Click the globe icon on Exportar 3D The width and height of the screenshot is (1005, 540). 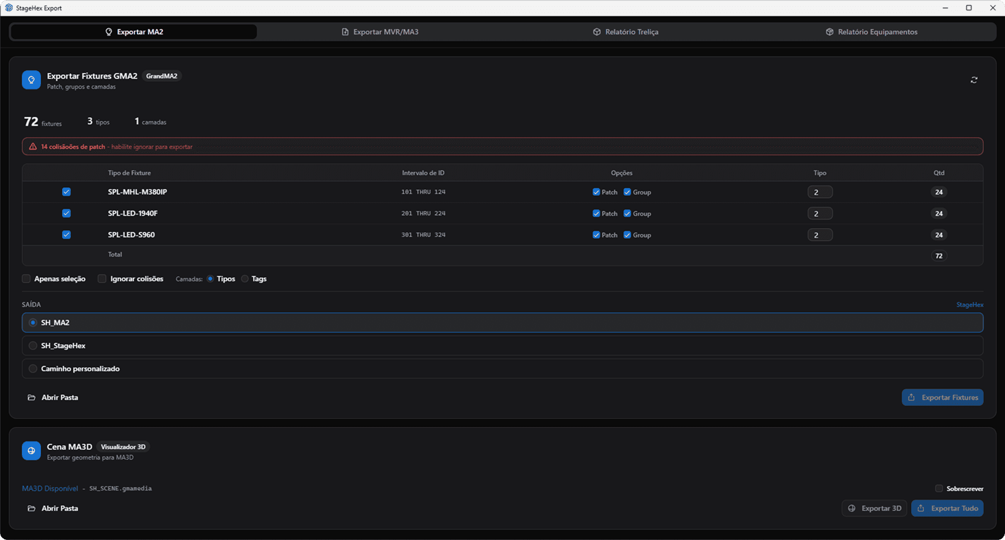(x=852, y=508)
